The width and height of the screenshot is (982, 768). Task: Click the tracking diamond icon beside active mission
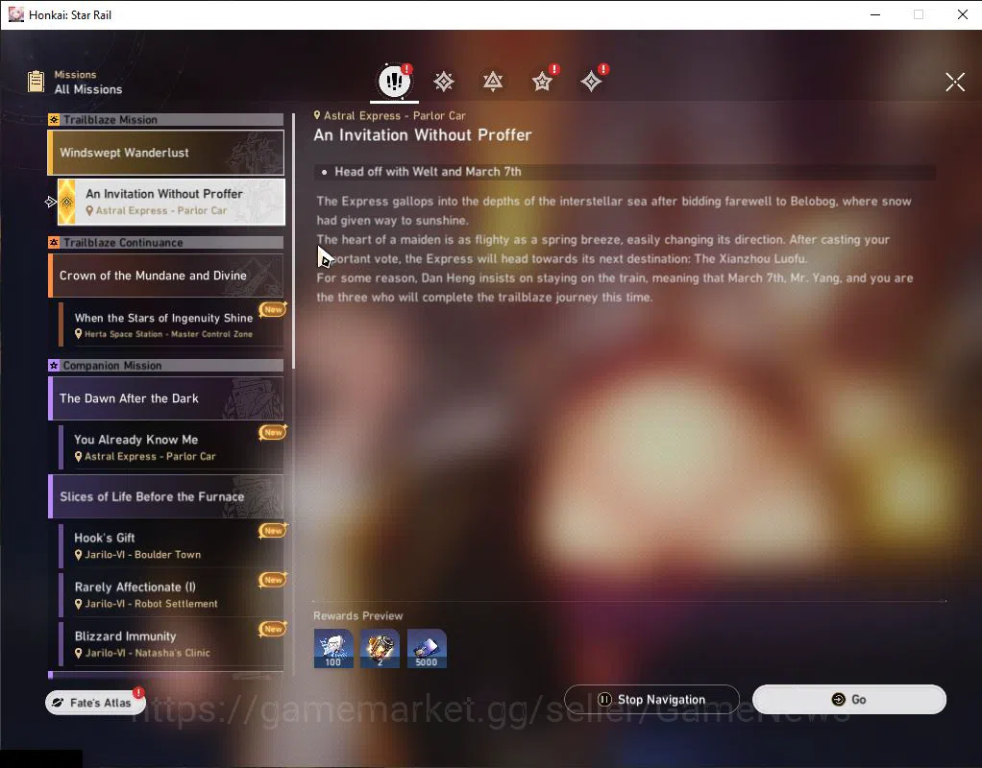[51, 202]
